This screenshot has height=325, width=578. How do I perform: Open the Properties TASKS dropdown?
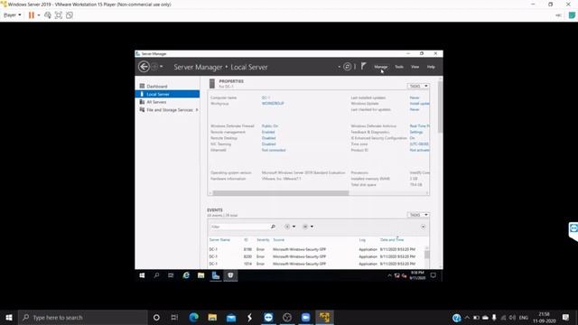click(x=418, y=86)
